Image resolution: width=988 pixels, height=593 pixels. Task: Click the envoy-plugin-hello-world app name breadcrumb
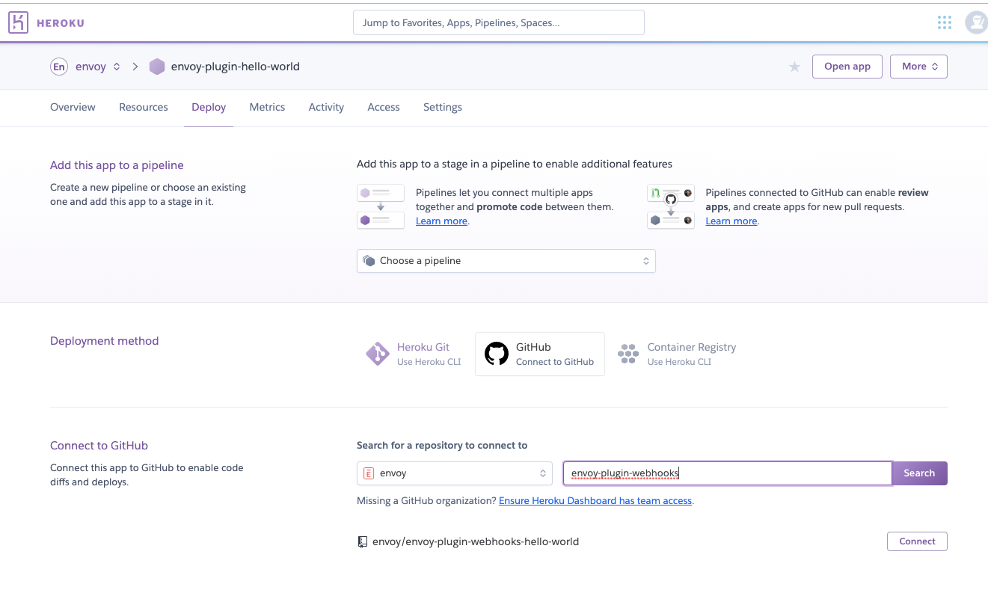(x=236, y=67)
